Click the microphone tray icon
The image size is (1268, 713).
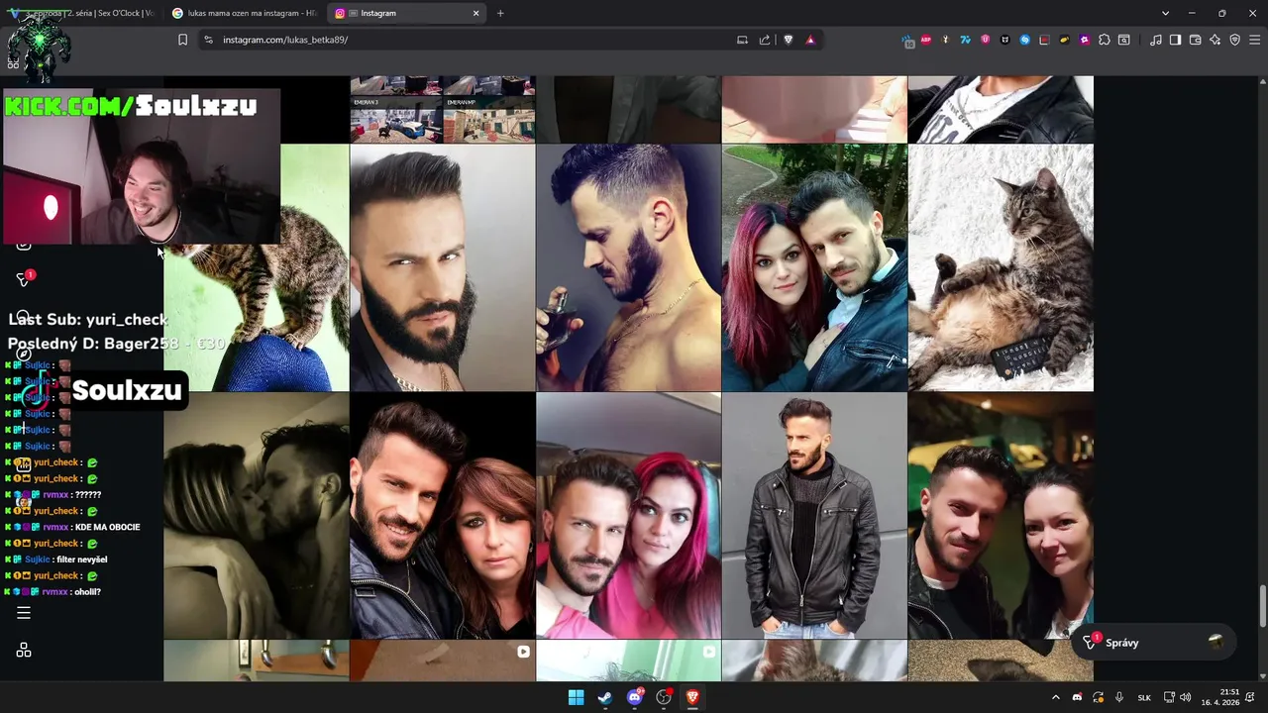[1119, 697]
